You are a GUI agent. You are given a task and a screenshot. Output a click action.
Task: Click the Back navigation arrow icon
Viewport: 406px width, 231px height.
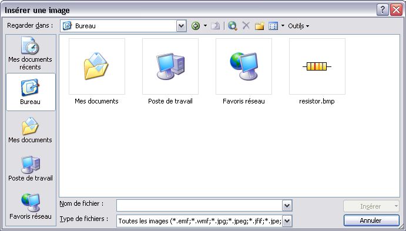click(x=196, y=26)
